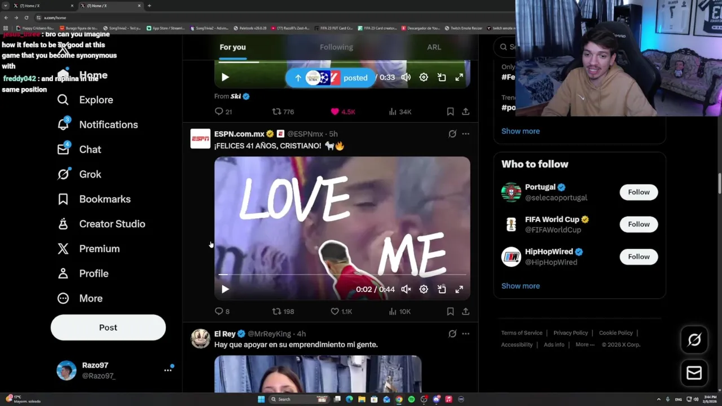This screenshot has width=722, height=406.
Task: Open El Rey profile avatar
Action: point(200,338)
